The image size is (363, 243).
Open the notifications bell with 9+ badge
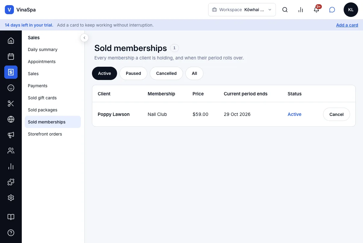pyautogui.click(x=316, y=10)
